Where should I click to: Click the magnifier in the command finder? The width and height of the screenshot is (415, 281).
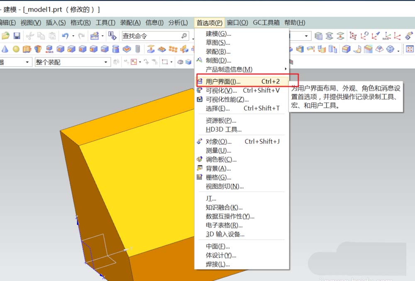point(184,36)
